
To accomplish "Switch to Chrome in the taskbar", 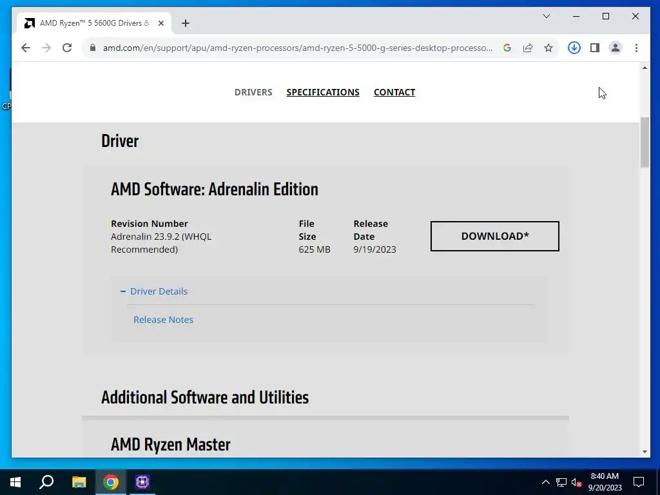I will point(111,482).
